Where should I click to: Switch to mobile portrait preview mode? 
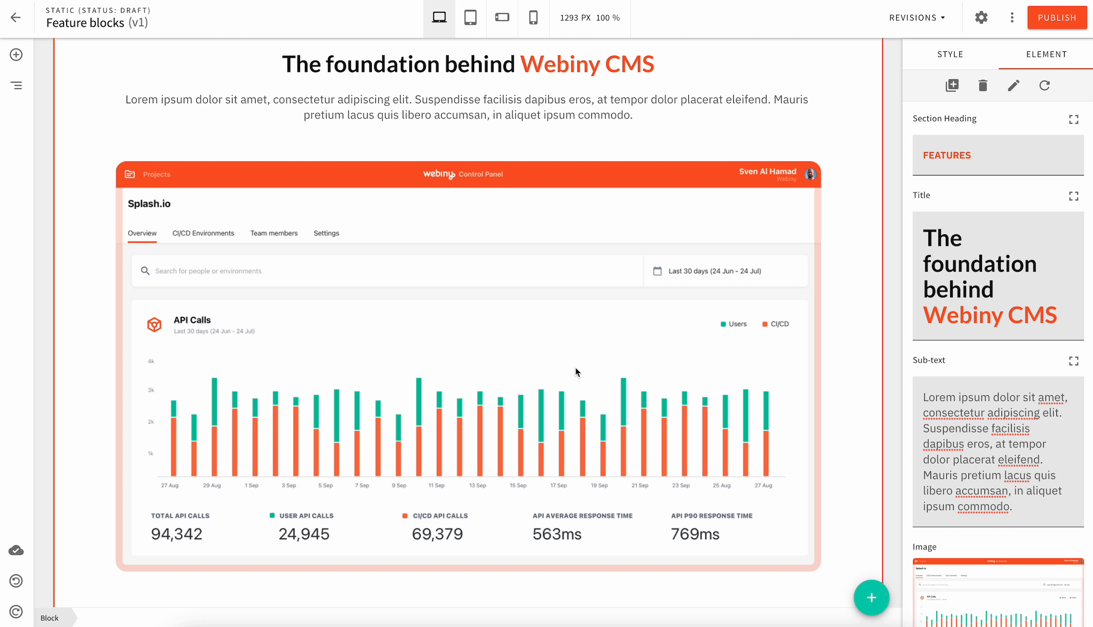click(533, 17)
